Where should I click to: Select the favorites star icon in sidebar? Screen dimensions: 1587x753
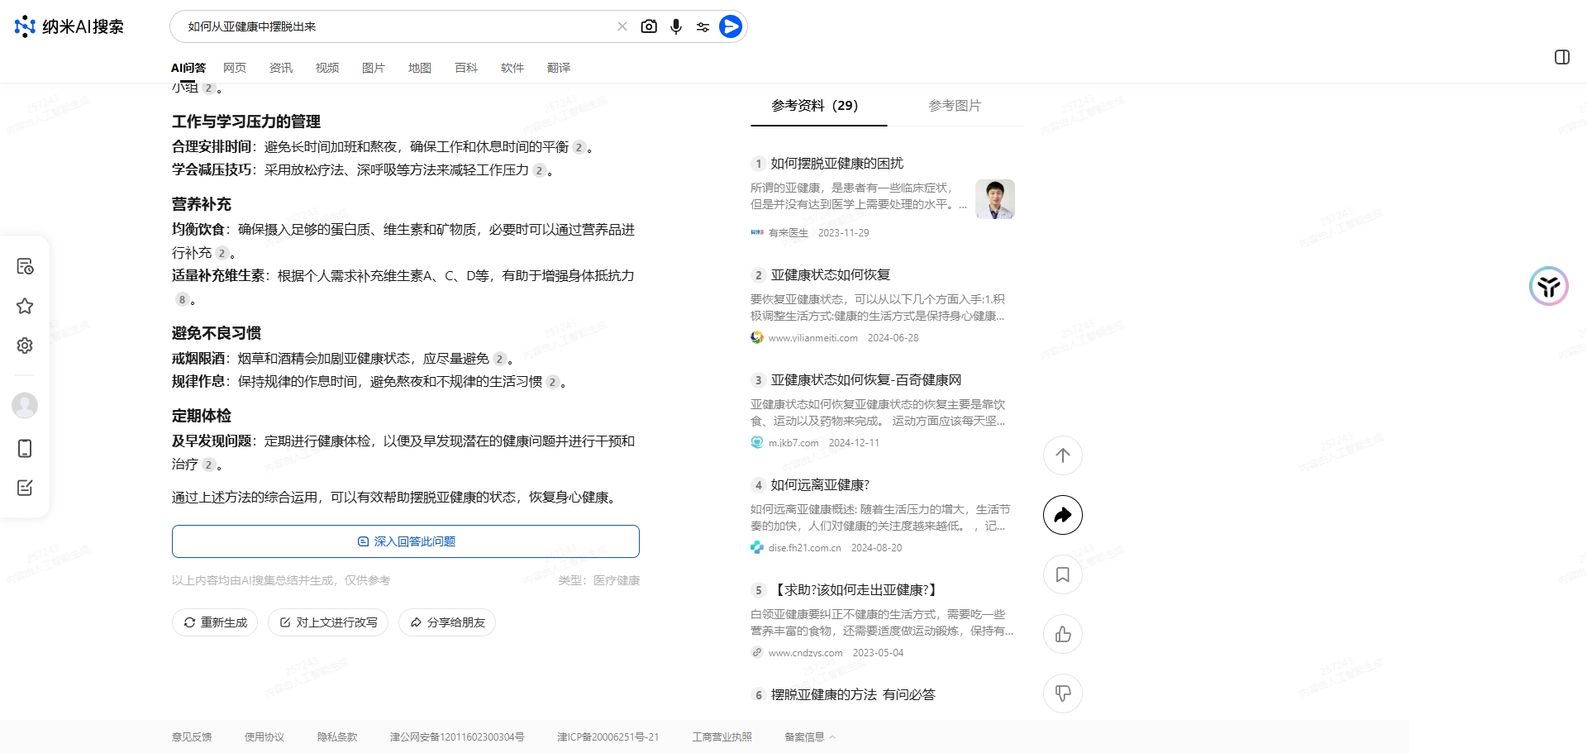[25, 306]
